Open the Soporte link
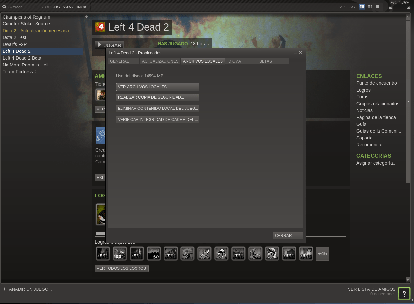 coord(364,138)
